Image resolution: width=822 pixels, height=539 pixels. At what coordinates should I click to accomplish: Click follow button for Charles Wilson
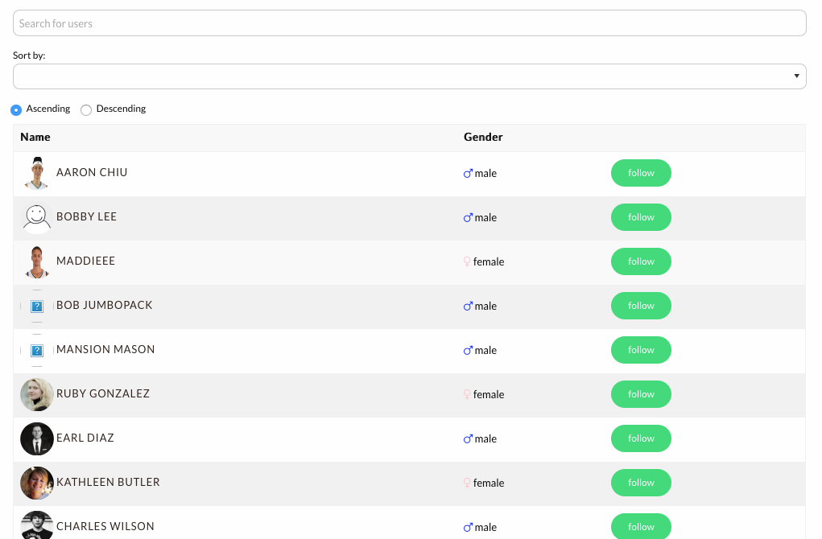[641, 526]
